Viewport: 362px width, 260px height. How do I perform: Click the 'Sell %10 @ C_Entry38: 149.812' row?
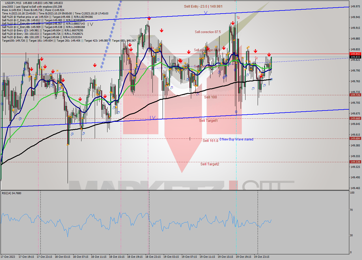43,20
